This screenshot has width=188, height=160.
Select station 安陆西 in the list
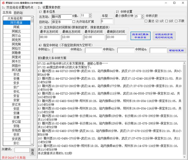(x=17, y=130)
